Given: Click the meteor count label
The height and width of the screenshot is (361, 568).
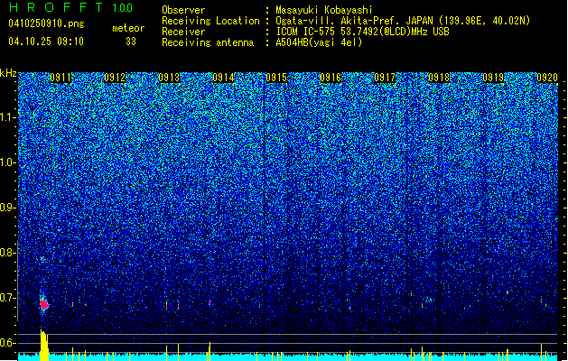Looking at the screenshot, I should 128,28.
